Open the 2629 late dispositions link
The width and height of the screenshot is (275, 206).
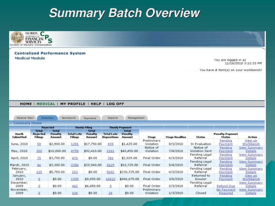(x=110, y=165)
